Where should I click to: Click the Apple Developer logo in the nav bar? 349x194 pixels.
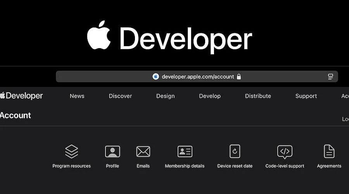[x=21, y=96]
